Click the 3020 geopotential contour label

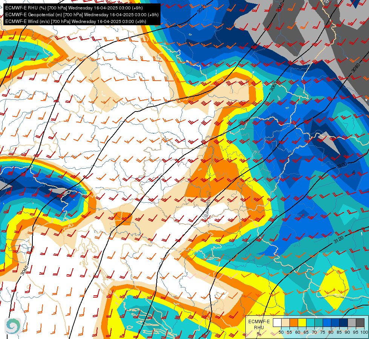[x=201, y=9]
